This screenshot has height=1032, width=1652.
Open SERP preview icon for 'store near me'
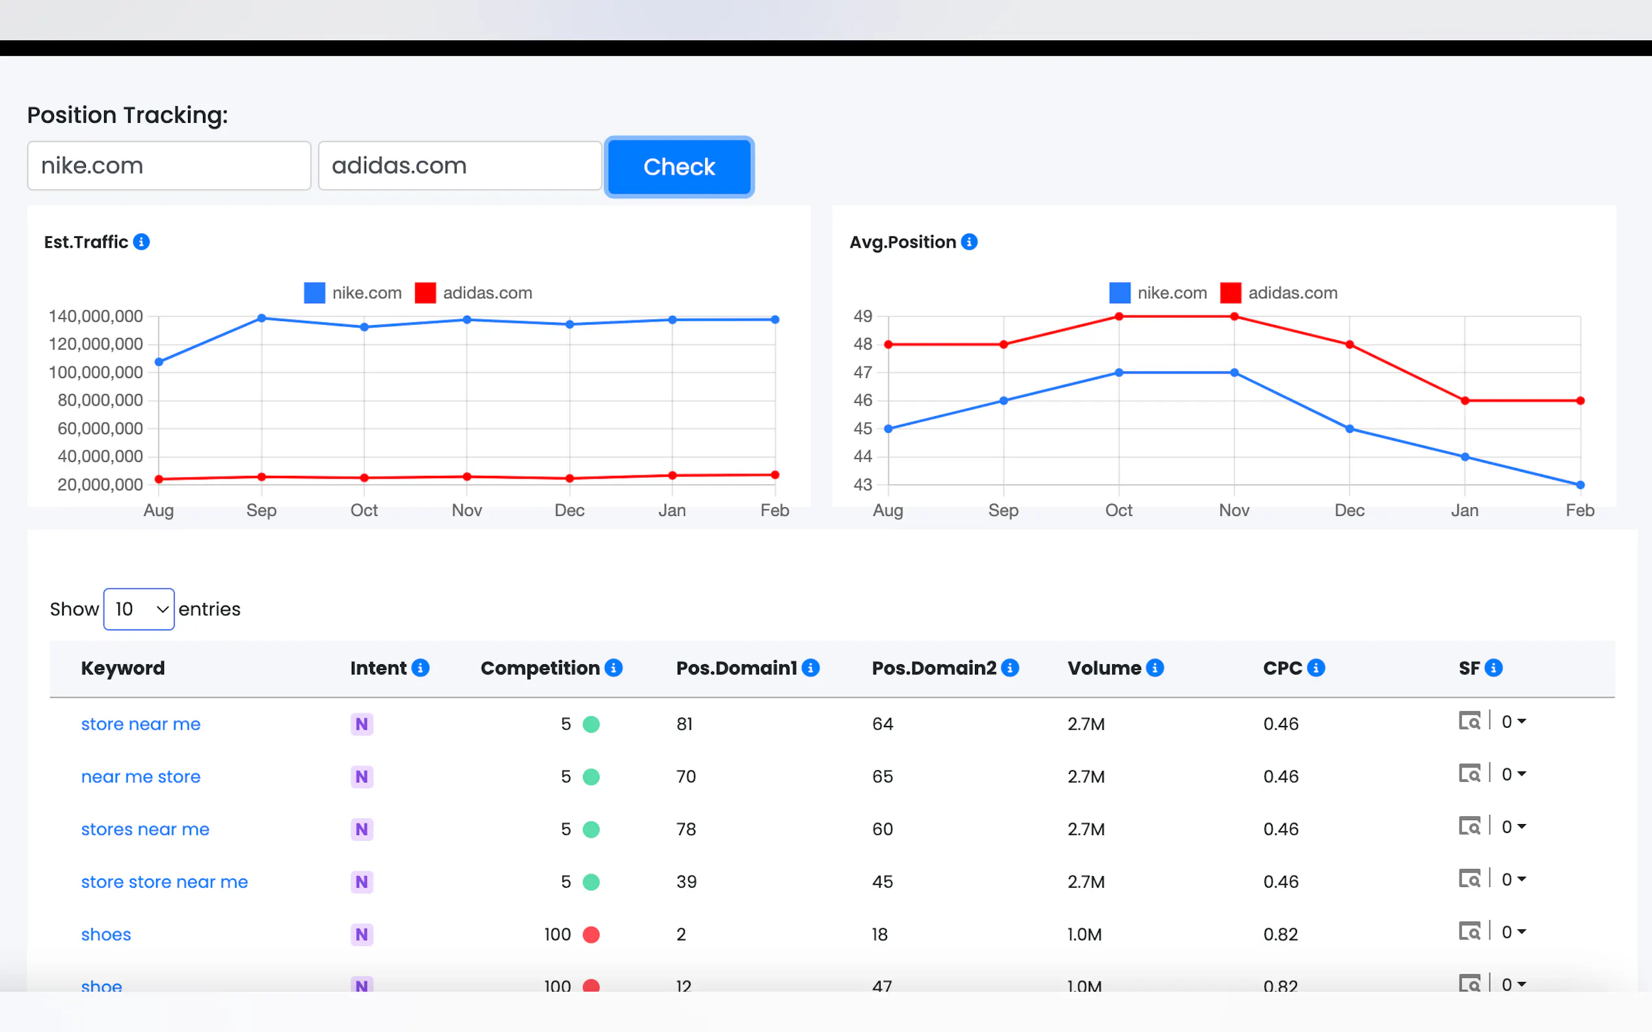(x=1469, y=721)
